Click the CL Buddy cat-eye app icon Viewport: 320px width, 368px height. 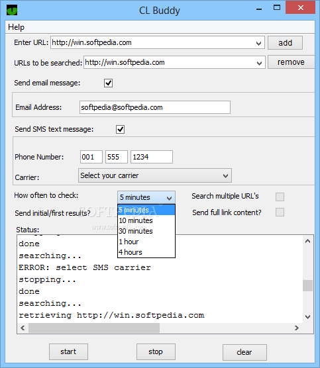point(12,10)
